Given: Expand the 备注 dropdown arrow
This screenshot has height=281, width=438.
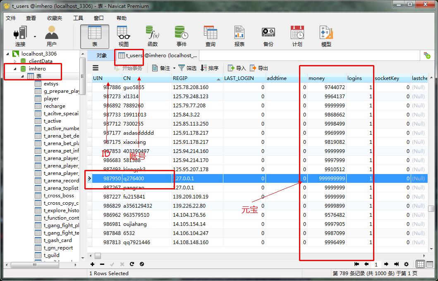Looking at the screenshot, I should tap(174, 68).
